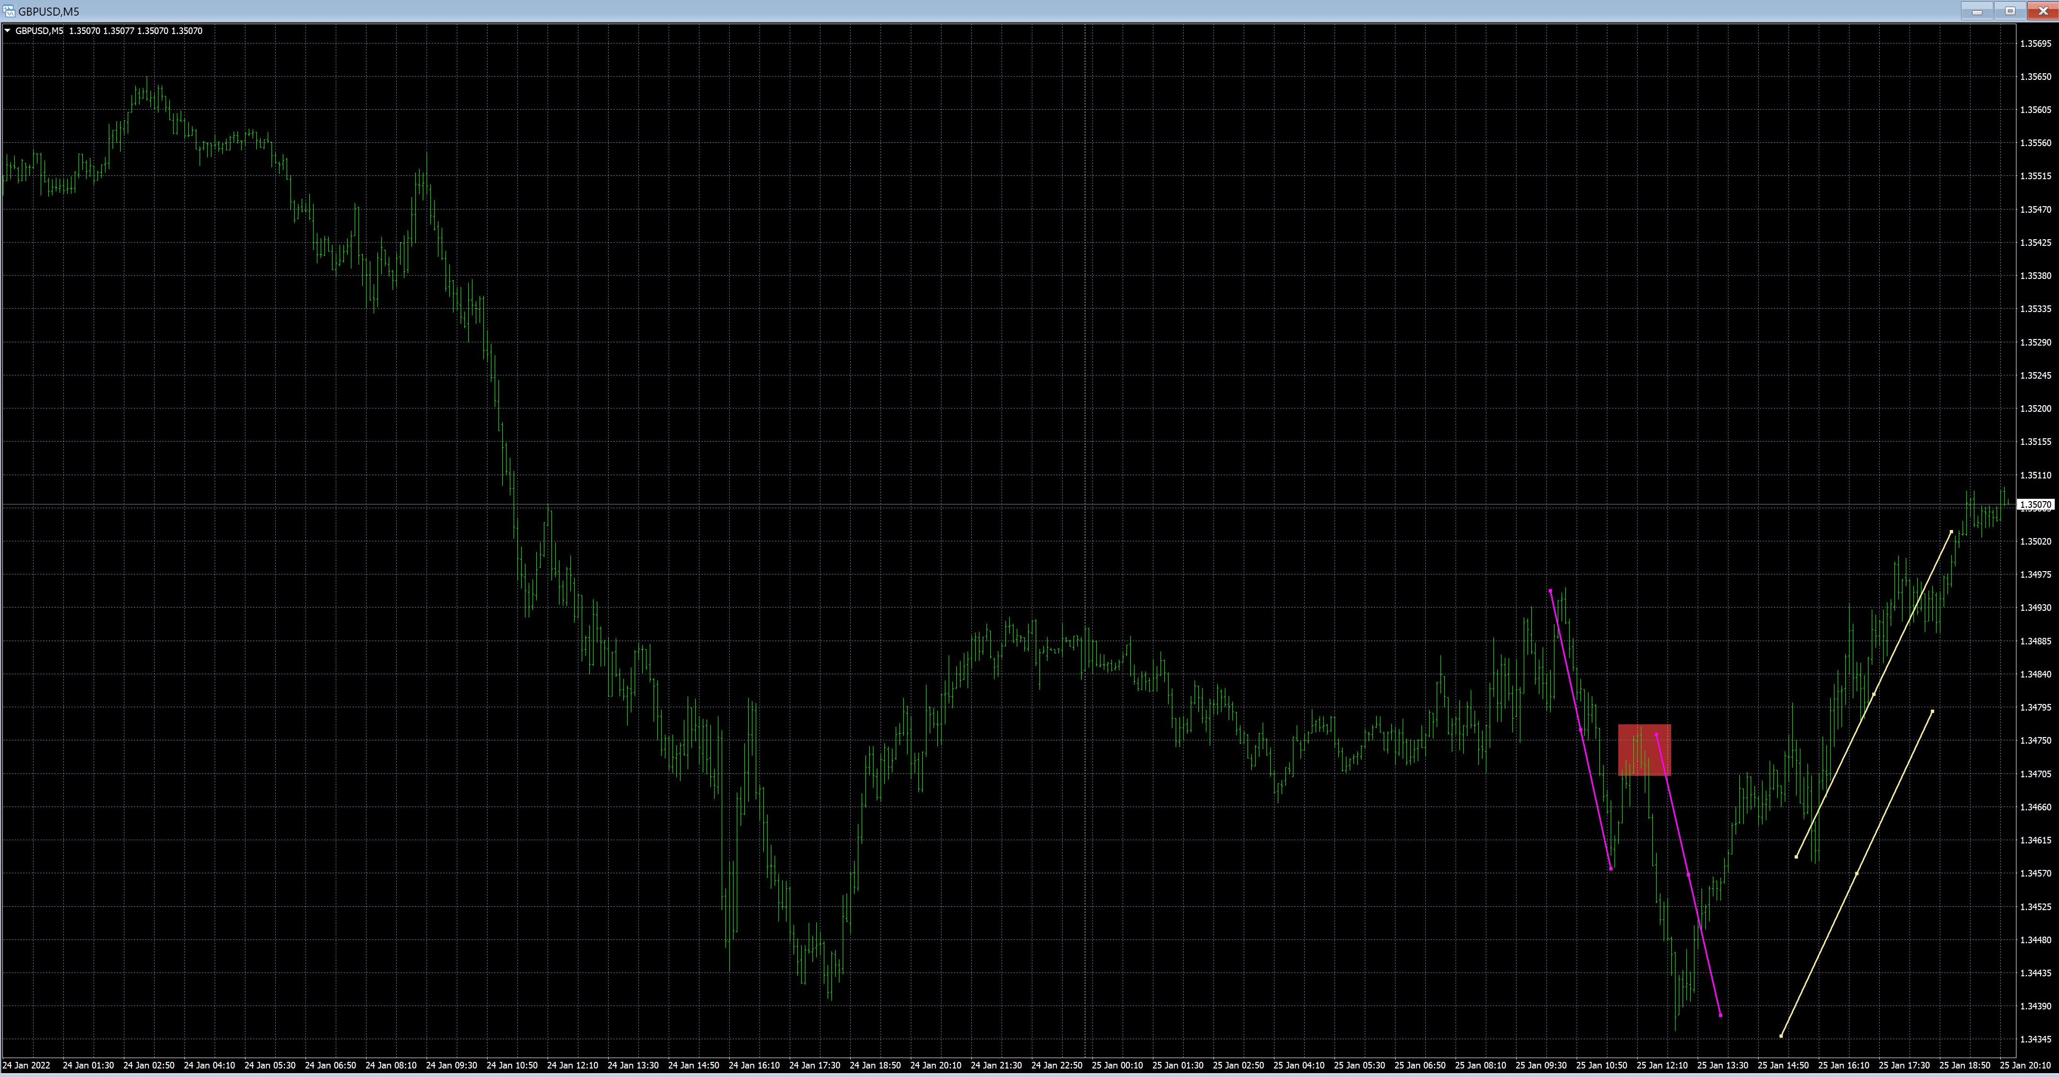Maximize the GBPUSD,M5 chart window
This screenshot has width=2059, height=1077.
pyautogui.click(x=2009, y=11)
